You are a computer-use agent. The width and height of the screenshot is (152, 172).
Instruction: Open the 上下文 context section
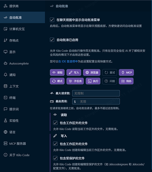point(22,86)
